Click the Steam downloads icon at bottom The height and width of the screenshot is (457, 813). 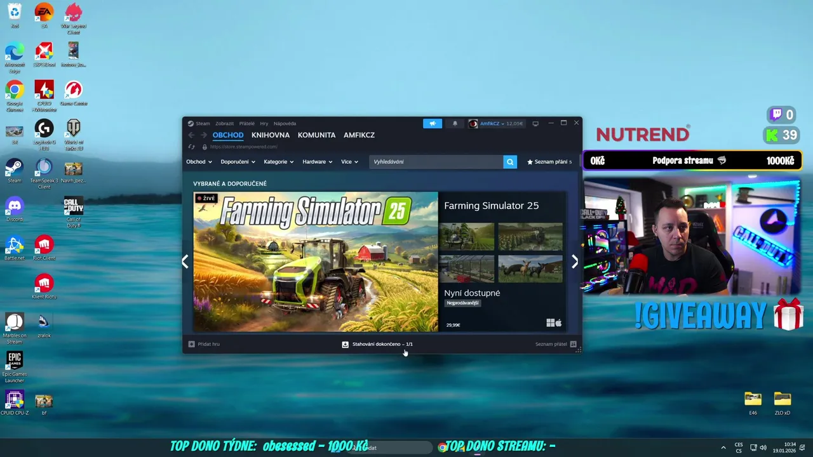coord(345,344)
